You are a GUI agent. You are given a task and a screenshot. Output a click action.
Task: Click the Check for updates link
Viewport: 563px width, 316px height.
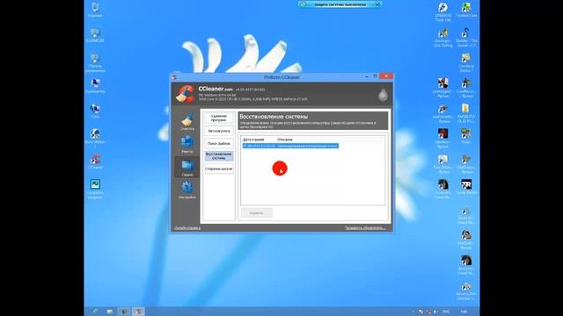click(x=365, y=228)
